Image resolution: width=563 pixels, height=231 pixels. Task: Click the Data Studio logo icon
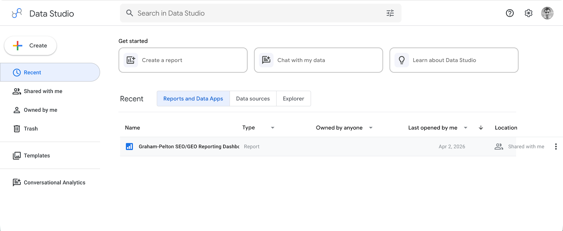point(17,13)
